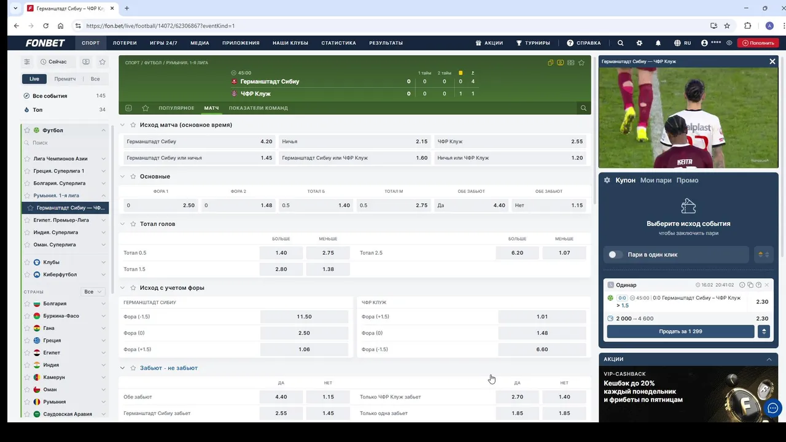Favorite the Футбол sport star in sidebar

[x=27, y=130]
